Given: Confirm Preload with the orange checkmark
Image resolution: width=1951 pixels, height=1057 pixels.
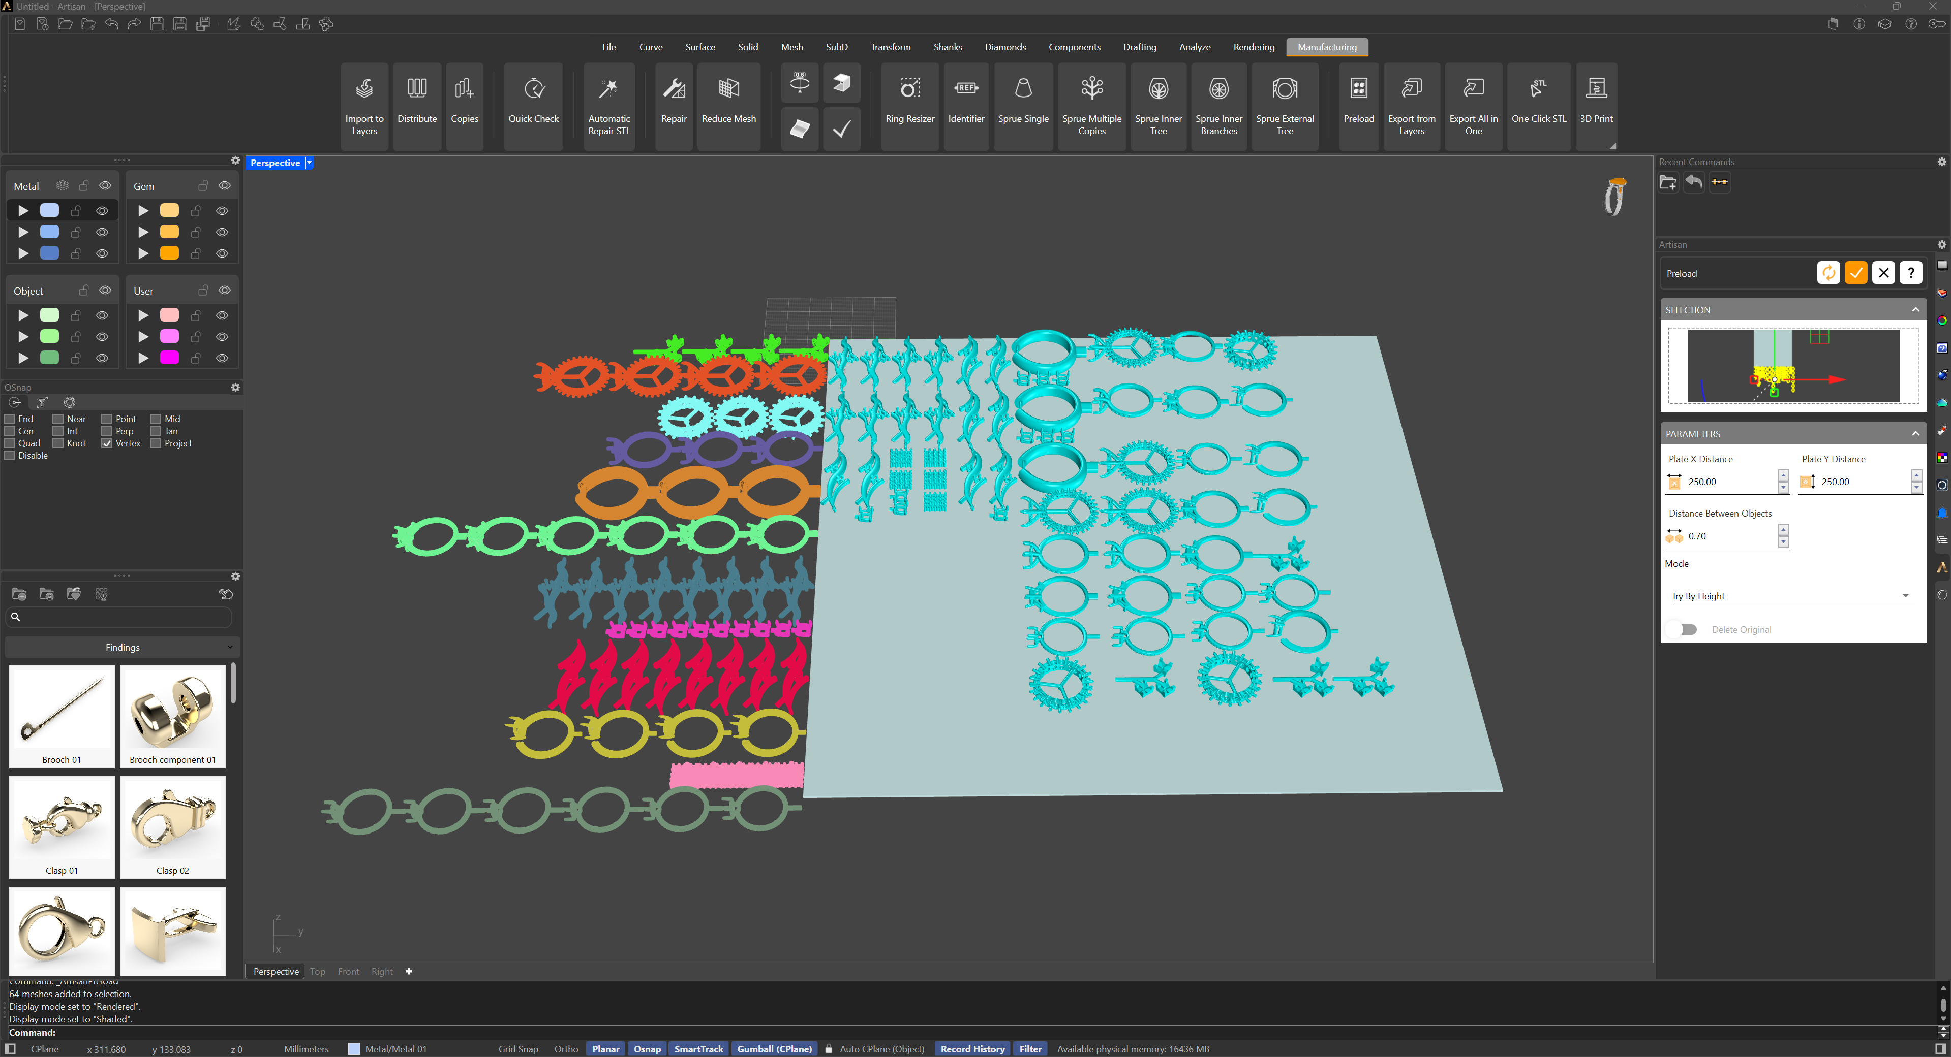Looking at the screenshot, I should (x=1855, y=272).
